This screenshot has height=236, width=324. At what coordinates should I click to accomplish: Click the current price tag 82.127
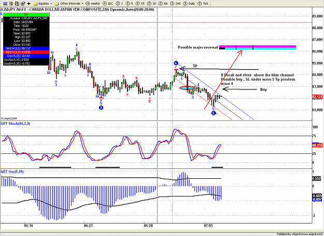click(x=317, y=97)
